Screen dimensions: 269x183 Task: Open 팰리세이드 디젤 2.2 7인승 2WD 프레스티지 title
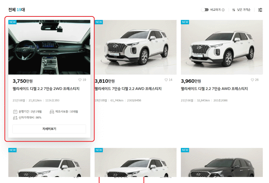click(x=46, y=89)
